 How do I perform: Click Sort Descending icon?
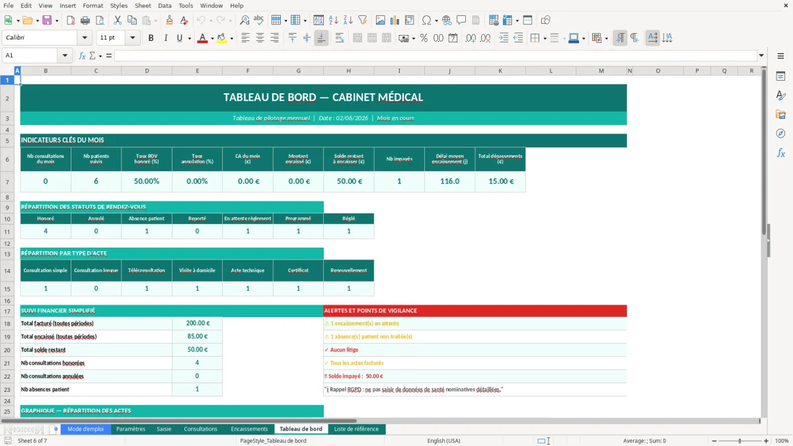point(348,20)
